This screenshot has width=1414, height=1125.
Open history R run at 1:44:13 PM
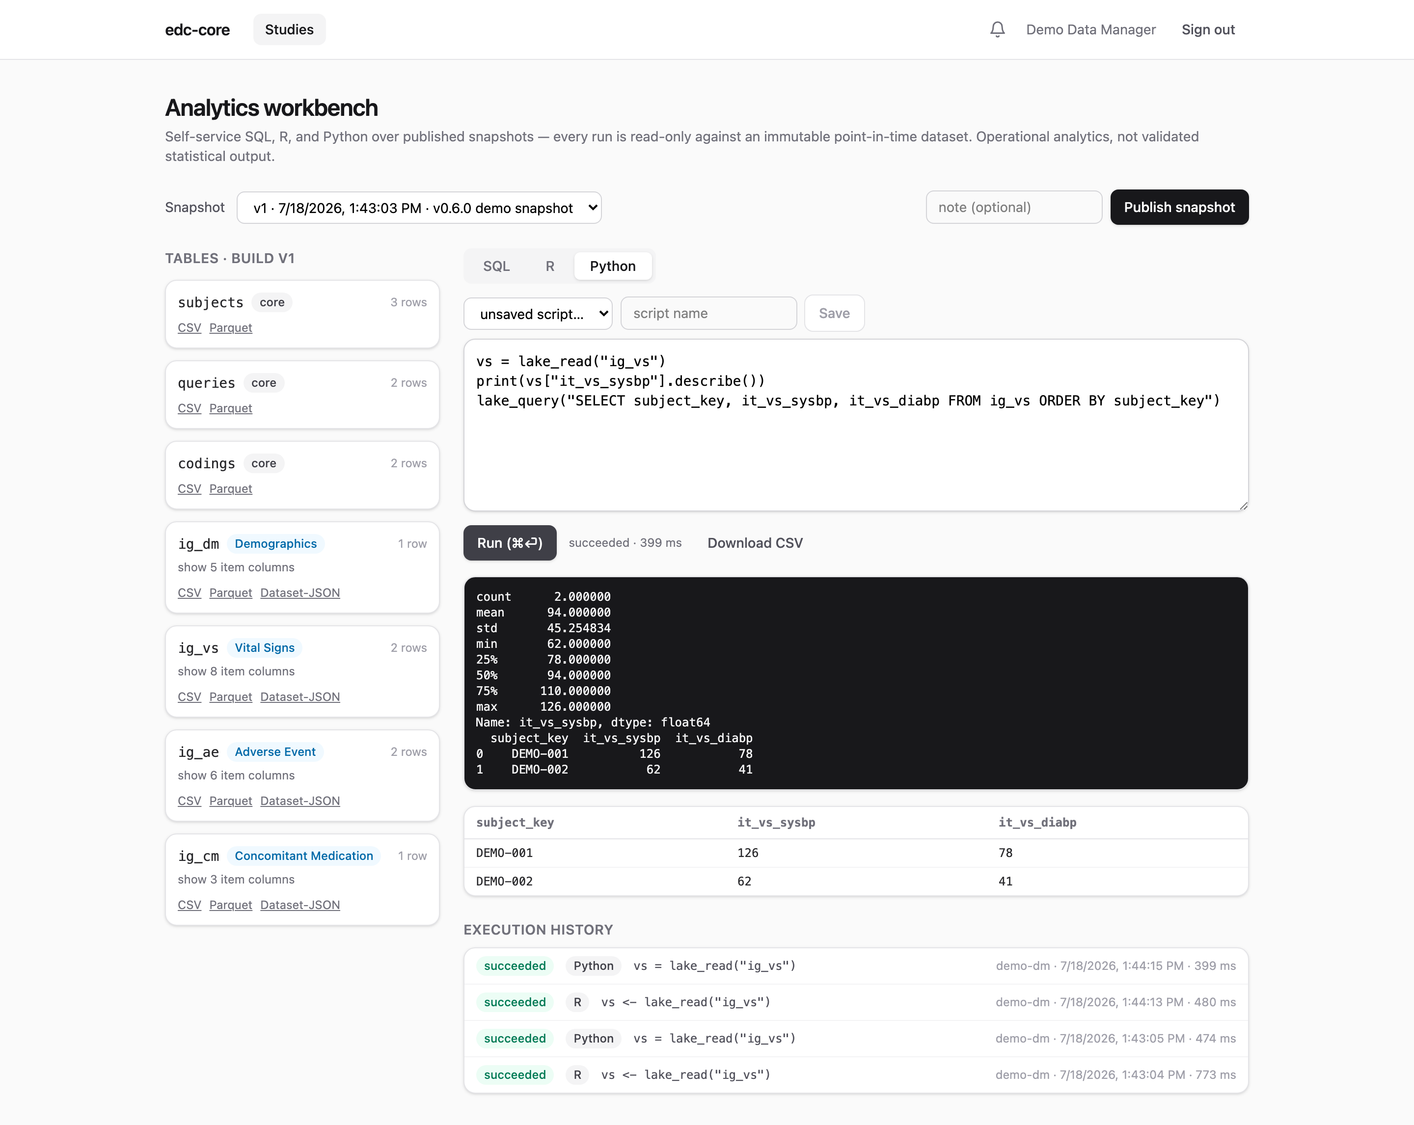coord(855,1002)
